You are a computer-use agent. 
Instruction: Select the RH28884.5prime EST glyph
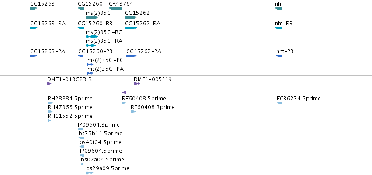point(50,103)
